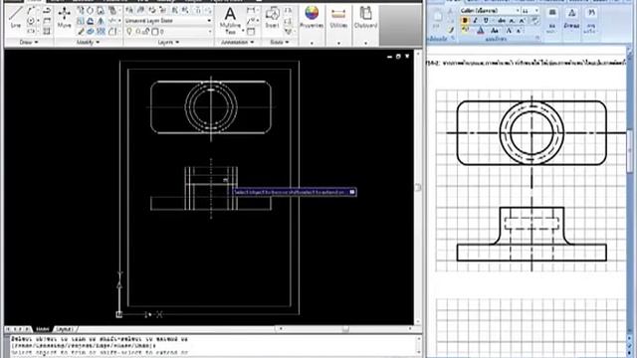Restore the AutoCAD drawing viewport window
The width and height of the screenshot is (637, 358).
pos(398,57)
